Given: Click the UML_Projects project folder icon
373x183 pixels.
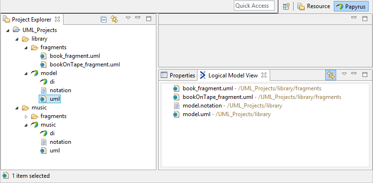Looking at the screenshot, I should (16, 30).
